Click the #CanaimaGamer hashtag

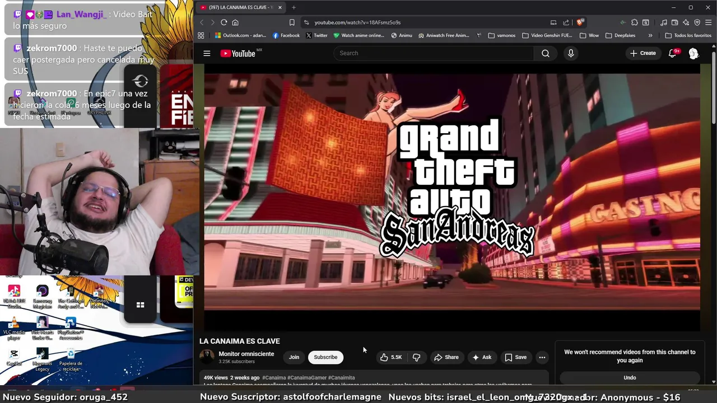(x=307, y=378)
